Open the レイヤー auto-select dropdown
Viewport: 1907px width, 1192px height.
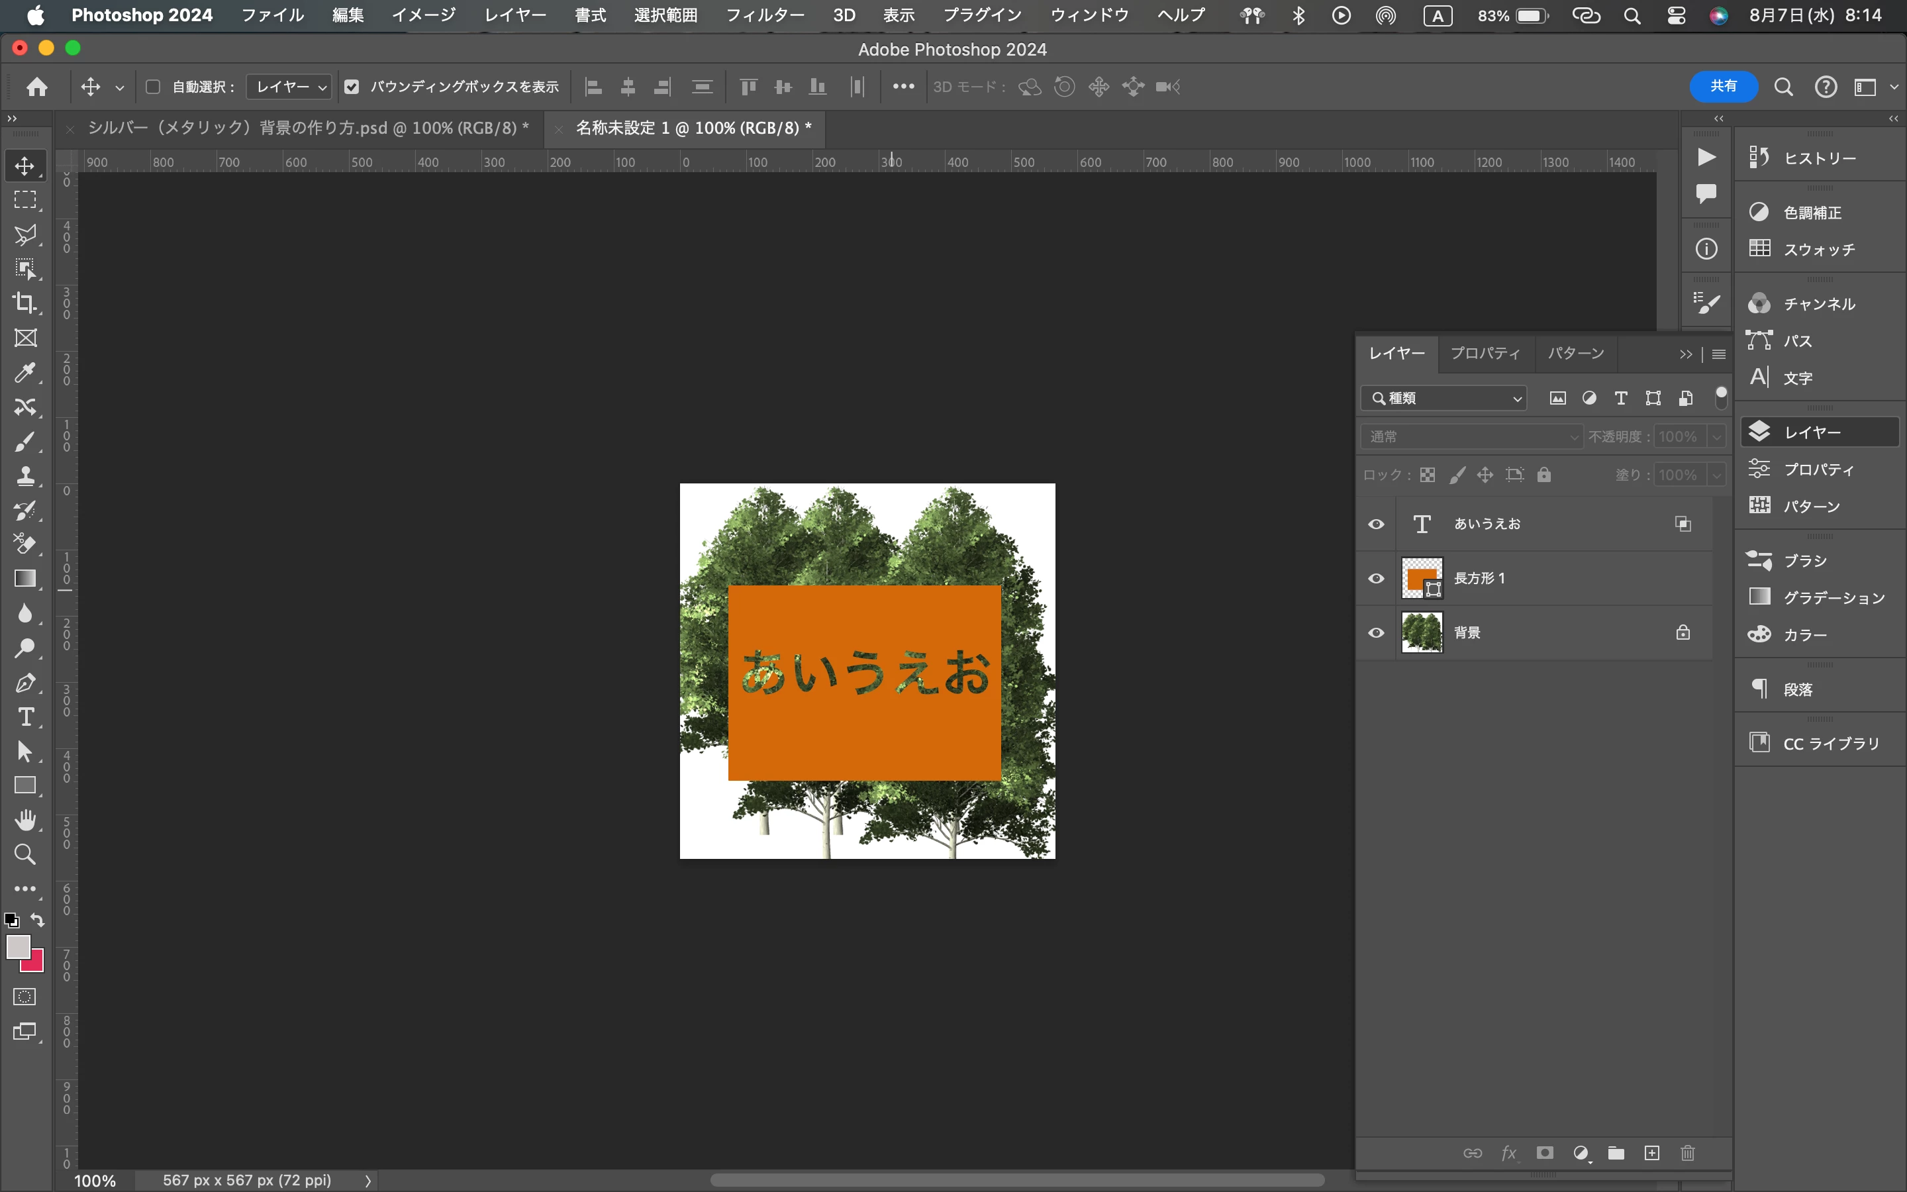click(289, 87)
